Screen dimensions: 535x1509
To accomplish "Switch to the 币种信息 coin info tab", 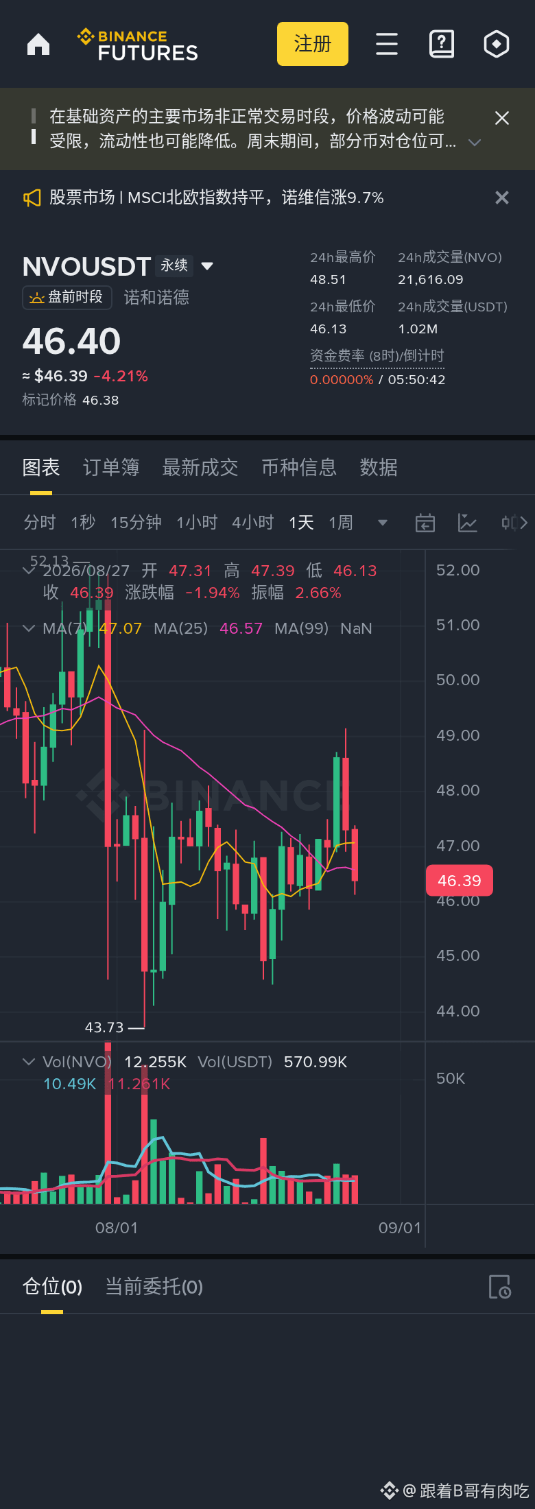I will point(299,468).
